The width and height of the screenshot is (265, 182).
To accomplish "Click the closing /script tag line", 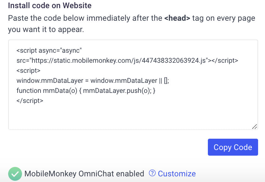I will pos(30,101).
